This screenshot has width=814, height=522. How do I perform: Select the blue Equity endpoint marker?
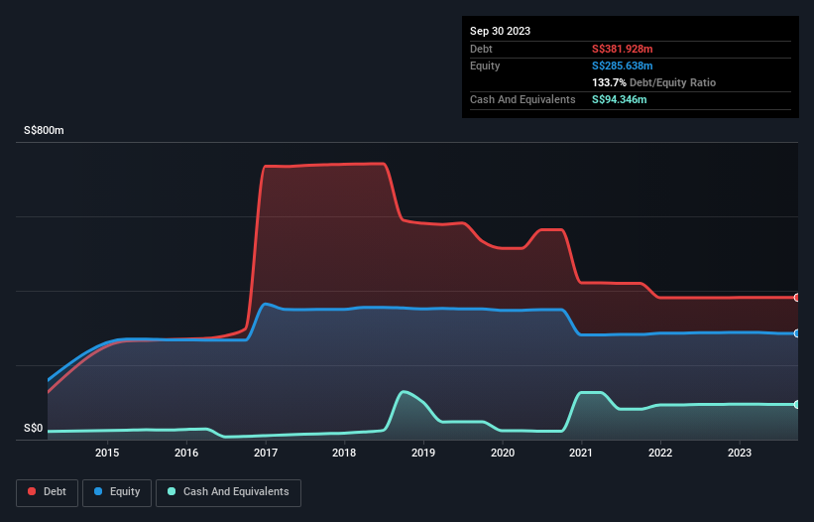point(797,333)
